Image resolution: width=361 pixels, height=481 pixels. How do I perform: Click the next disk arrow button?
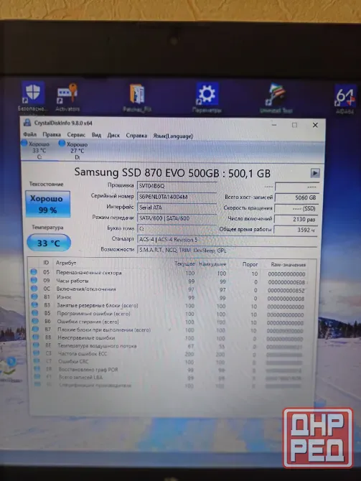pyautogui.click(x=314, y=173)
